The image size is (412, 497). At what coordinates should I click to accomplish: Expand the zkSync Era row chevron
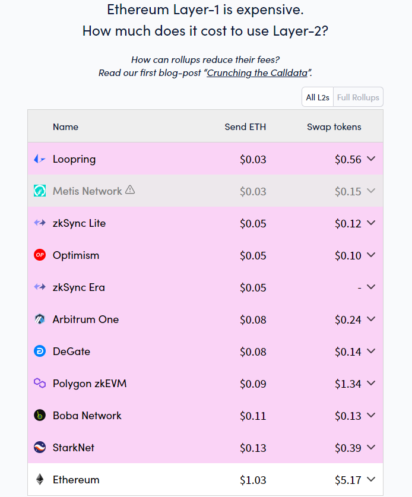(x=371, y=287)
